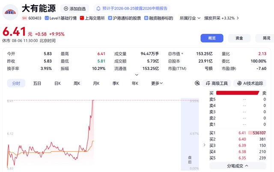Click the AI技术追踪 spiral icon
Screen dimensions: 274x172
coord(239,83)
